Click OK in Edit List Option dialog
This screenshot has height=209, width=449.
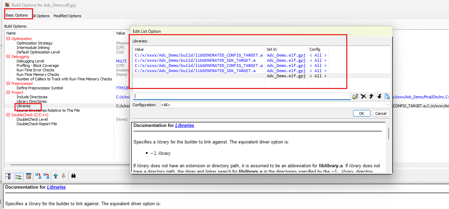click(x=361, y=113)
